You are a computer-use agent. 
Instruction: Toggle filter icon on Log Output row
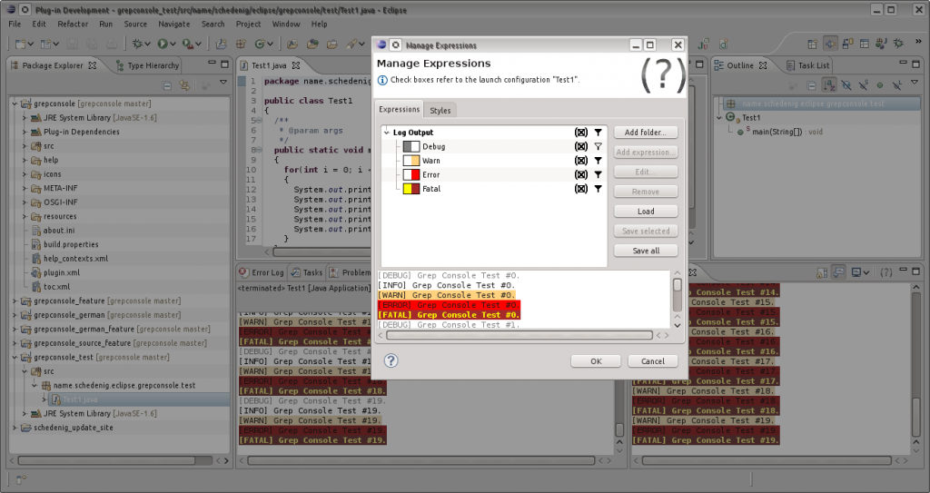click(598, 133)
